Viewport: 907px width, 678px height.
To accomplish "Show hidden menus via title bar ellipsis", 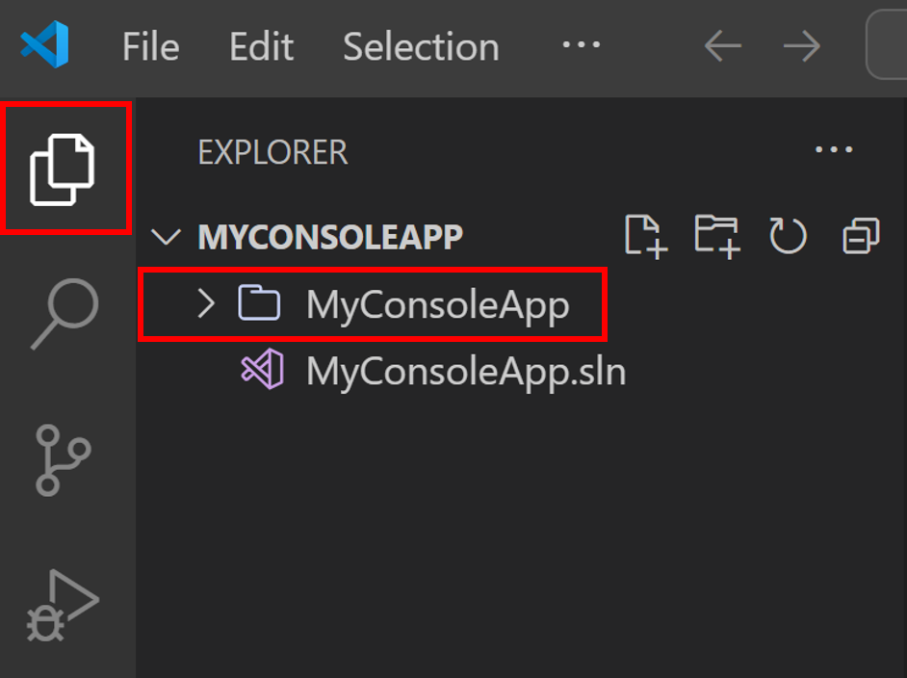I will [x=581, y=45].
